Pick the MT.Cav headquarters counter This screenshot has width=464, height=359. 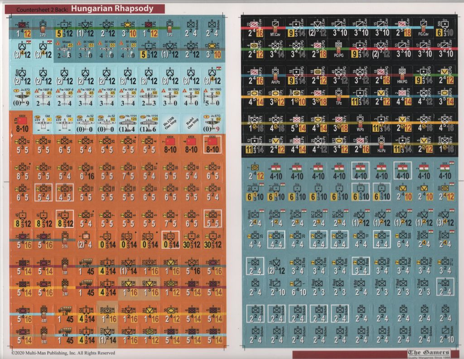(275, 29)
